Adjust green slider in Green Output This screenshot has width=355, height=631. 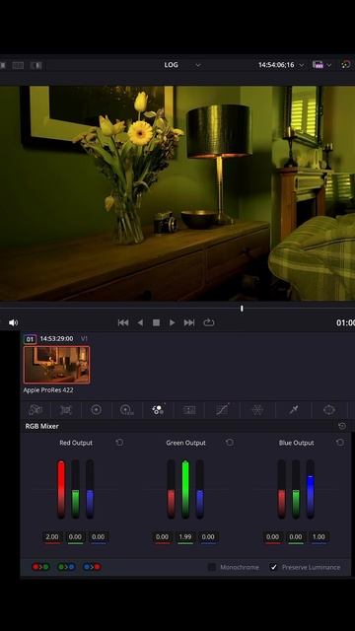pos(185,489)
